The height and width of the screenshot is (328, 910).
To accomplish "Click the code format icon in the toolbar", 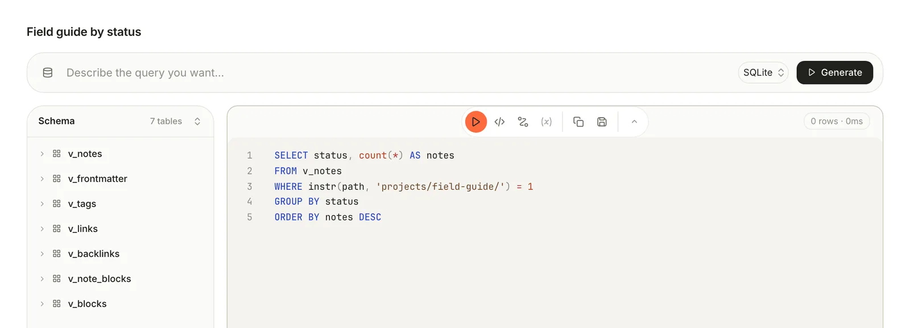I will pos(499,122).
